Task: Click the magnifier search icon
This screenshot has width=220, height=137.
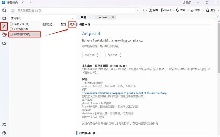Action: tap(143, 10)
